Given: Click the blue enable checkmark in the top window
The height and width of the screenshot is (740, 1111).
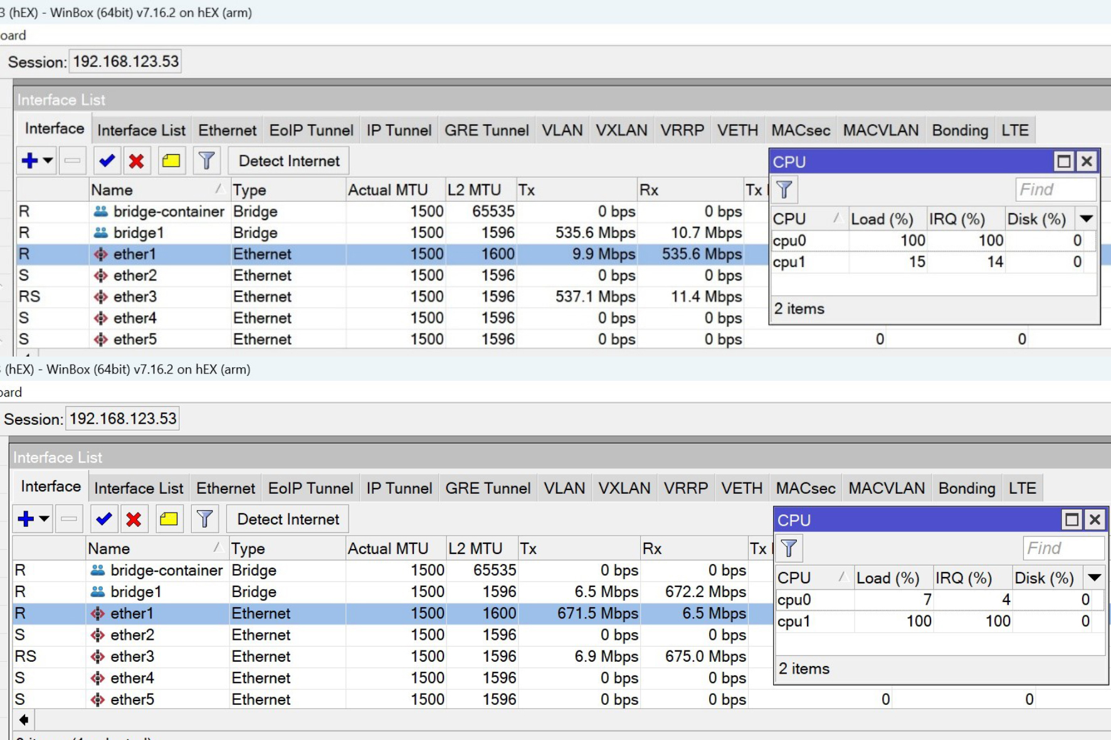Looking at the screenshot, I should [x=107, y=161].
